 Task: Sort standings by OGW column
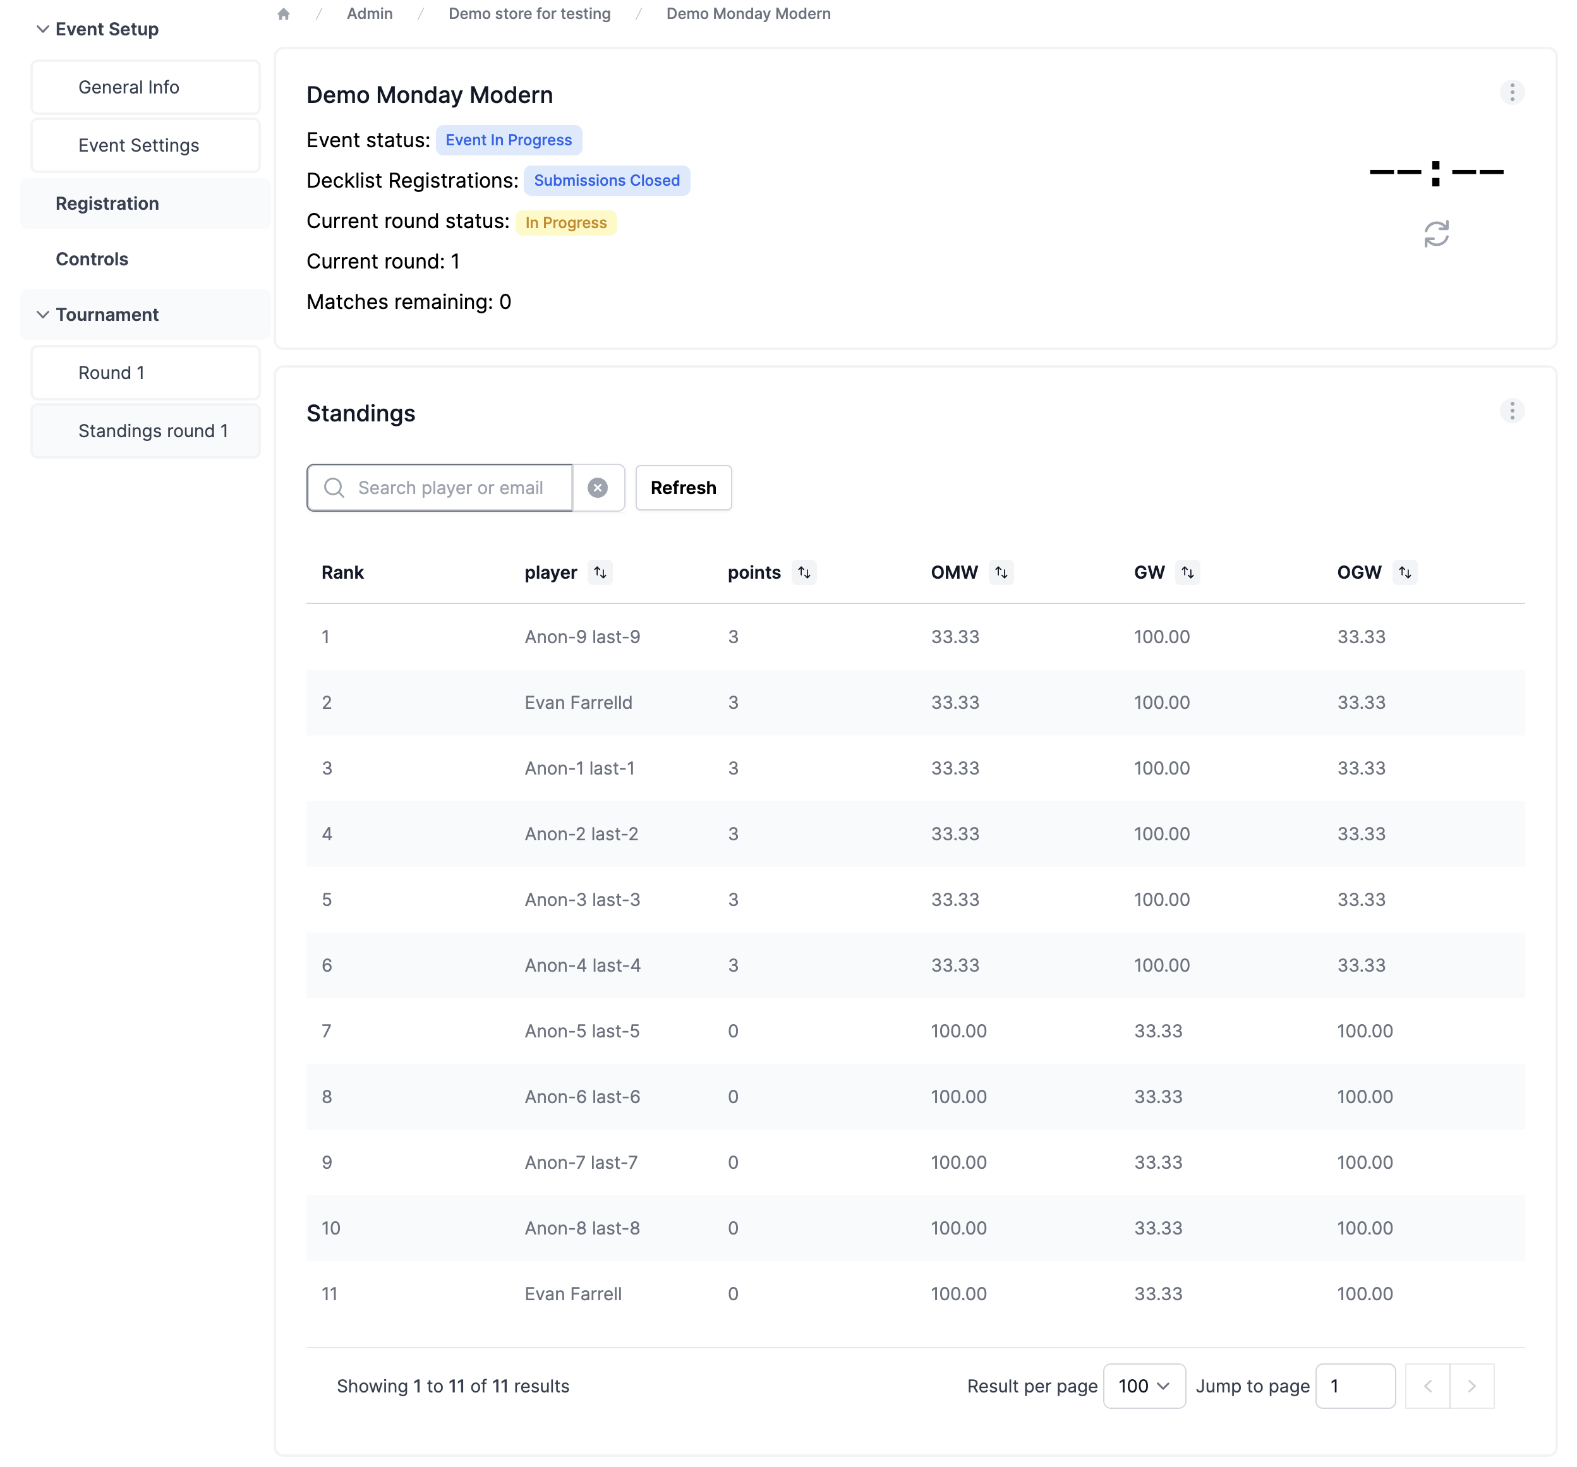pyautogui.click(x=1404, y=573)
